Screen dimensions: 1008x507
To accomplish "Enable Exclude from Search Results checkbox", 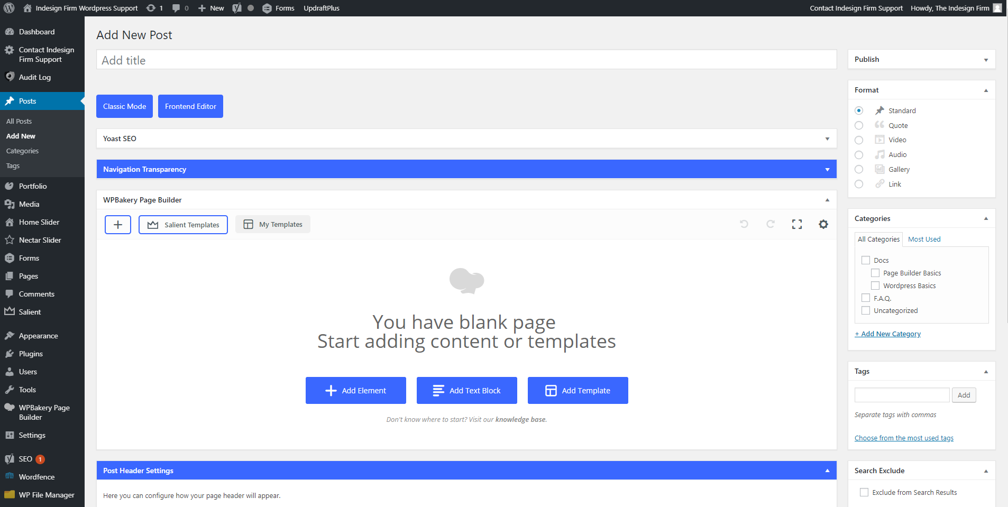I will pyautogui.click(x=864, y=492).
